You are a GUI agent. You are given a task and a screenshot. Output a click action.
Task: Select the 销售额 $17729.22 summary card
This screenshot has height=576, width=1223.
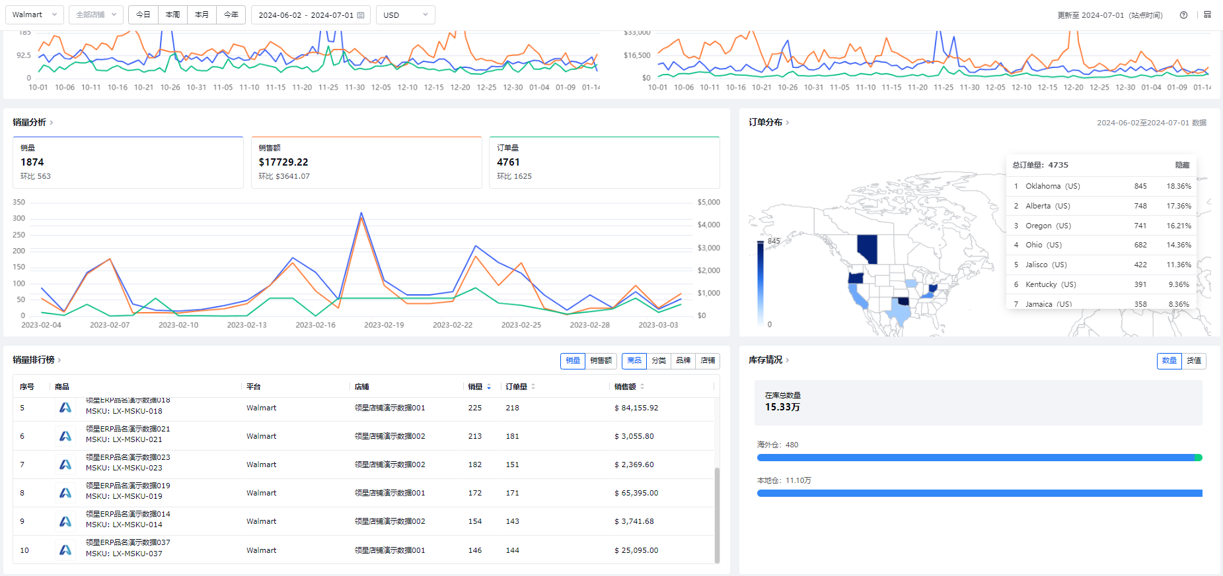367,162
